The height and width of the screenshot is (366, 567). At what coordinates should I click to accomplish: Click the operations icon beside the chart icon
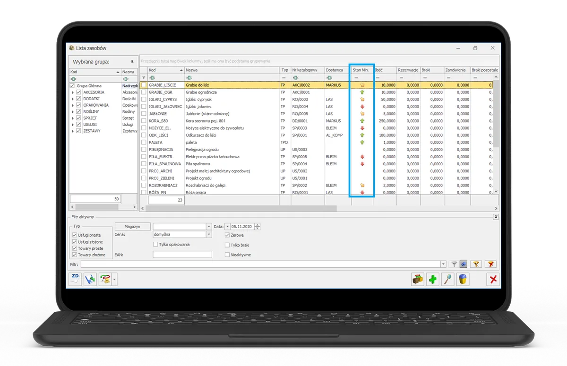105,279
